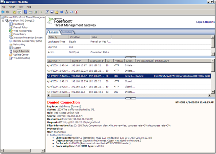Select the Log Time Live filter row

[x=129, y=47]
